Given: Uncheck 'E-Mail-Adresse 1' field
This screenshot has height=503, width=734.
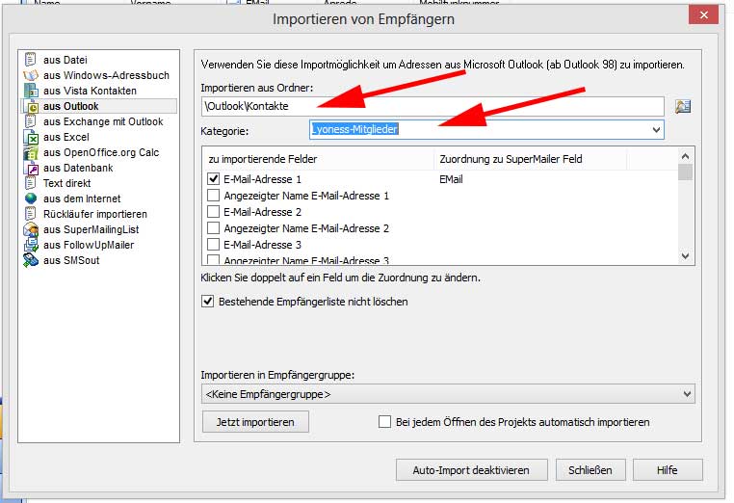Looking at the screenshot, I should coord(214,178).
